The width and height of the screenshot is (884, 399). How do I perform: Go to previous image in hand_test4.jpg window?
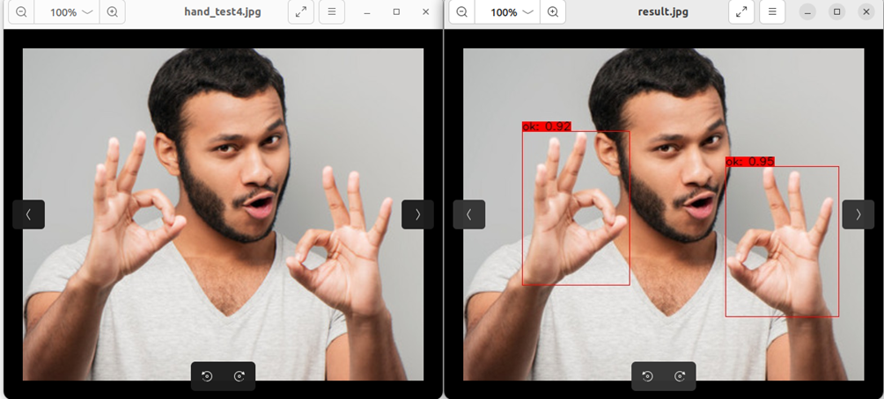pyautogui.click(x=29, y=214)
